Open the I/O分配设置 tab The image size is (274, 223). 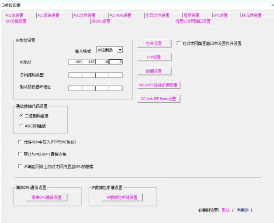coord(16,21)
